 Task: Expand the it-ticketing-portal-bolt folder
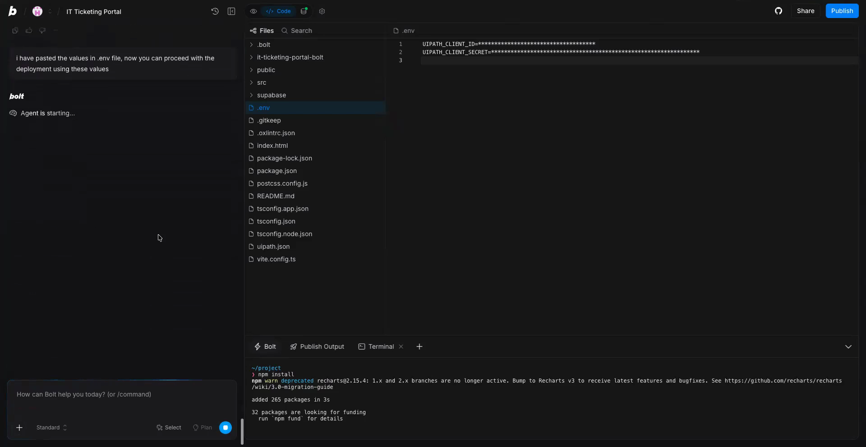coord(316,57)
